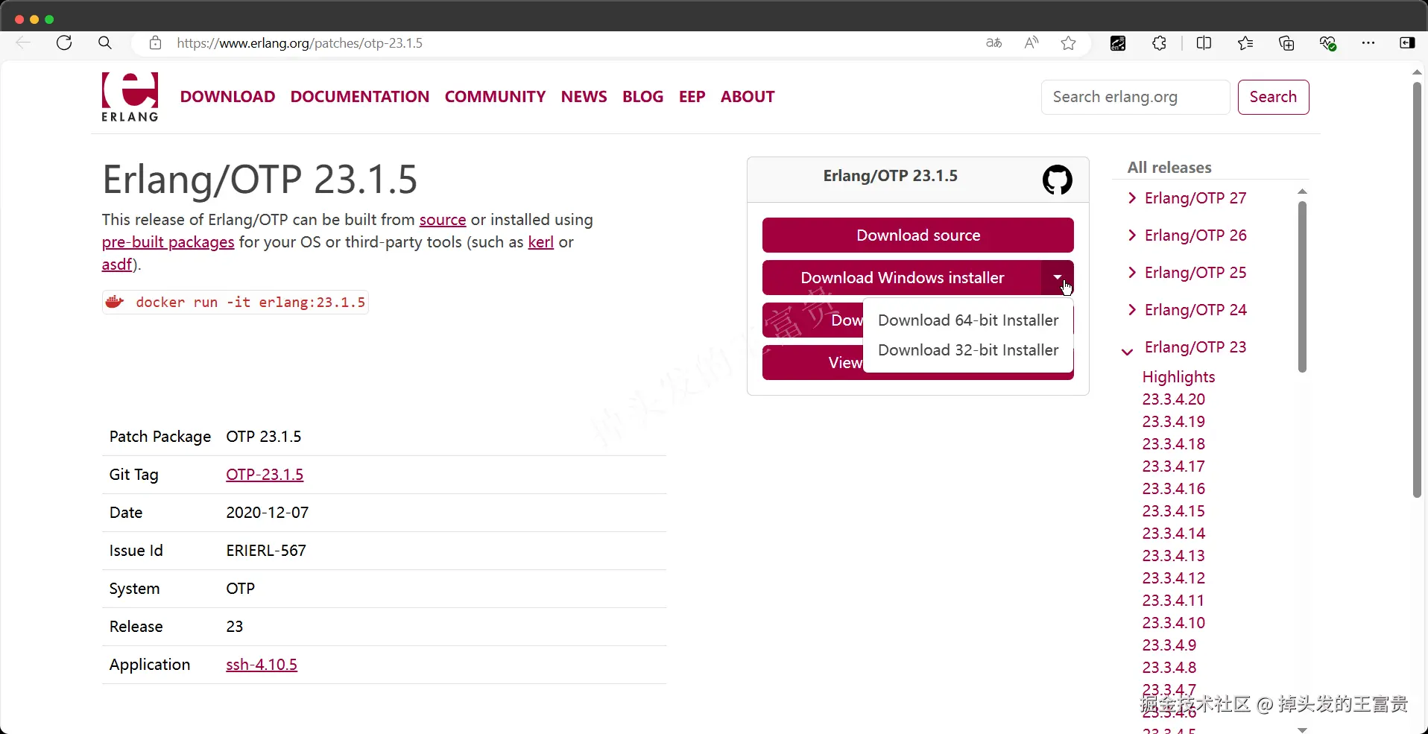Expand the Erlang/OTP 27 release list
Image resolution: width=1428 pixels, height=734 pixels.
(1132, 197)
